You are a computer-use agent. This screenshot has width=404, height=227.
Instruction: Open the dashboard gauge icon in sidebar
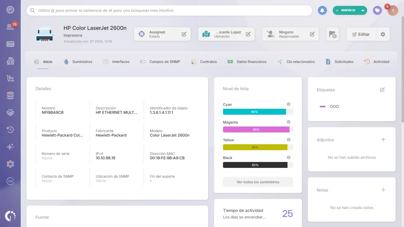point(10,10)
